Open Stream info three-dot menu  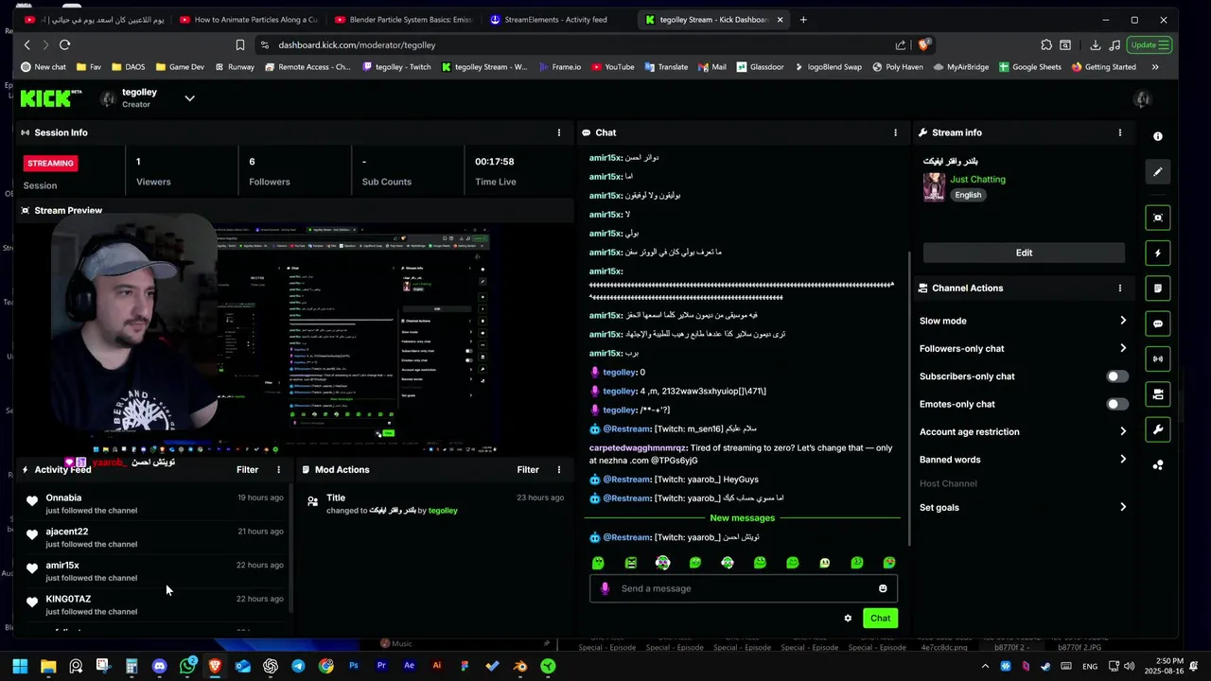coord(1120,132)
